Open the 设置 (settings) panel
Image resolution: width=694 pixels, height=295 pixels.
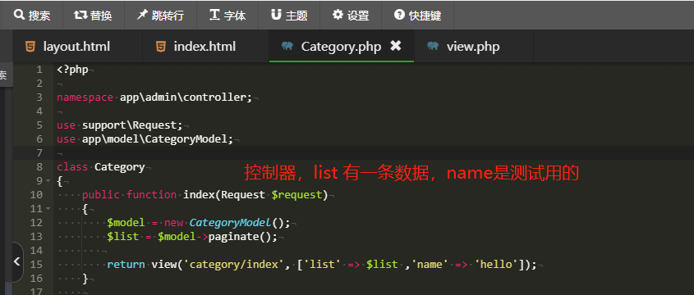(351, 16)
